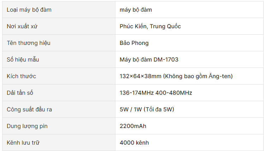The width and height of the screenshot is (264, 151).
Task: Select the '2200mAh' battery value
Action: point(133,126)
